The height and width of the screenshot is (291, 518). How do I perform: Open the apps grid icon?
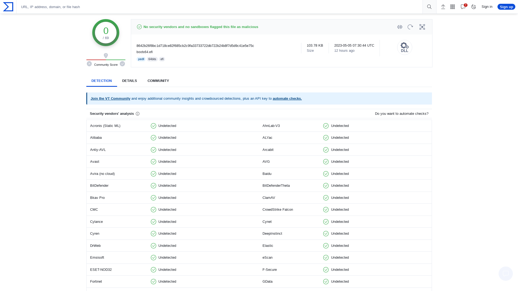(453, 7)
